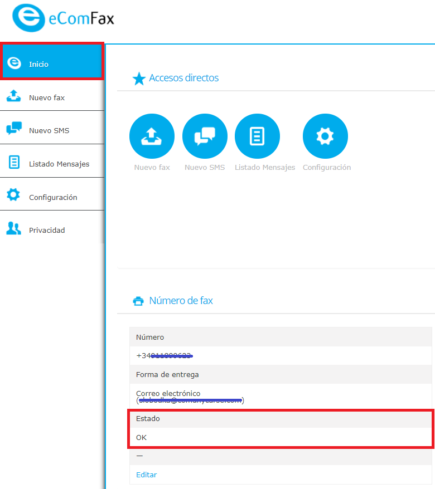Click Nuevo fax label under shortcuts
Screen dimensions: 435x489
point(152,168)
